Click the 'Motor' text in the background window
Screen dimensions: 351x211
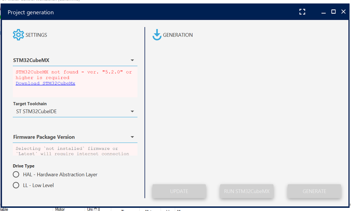60,209
